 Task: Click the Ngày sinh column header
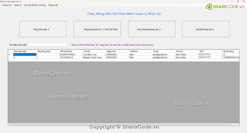click(x=117, y=51)
